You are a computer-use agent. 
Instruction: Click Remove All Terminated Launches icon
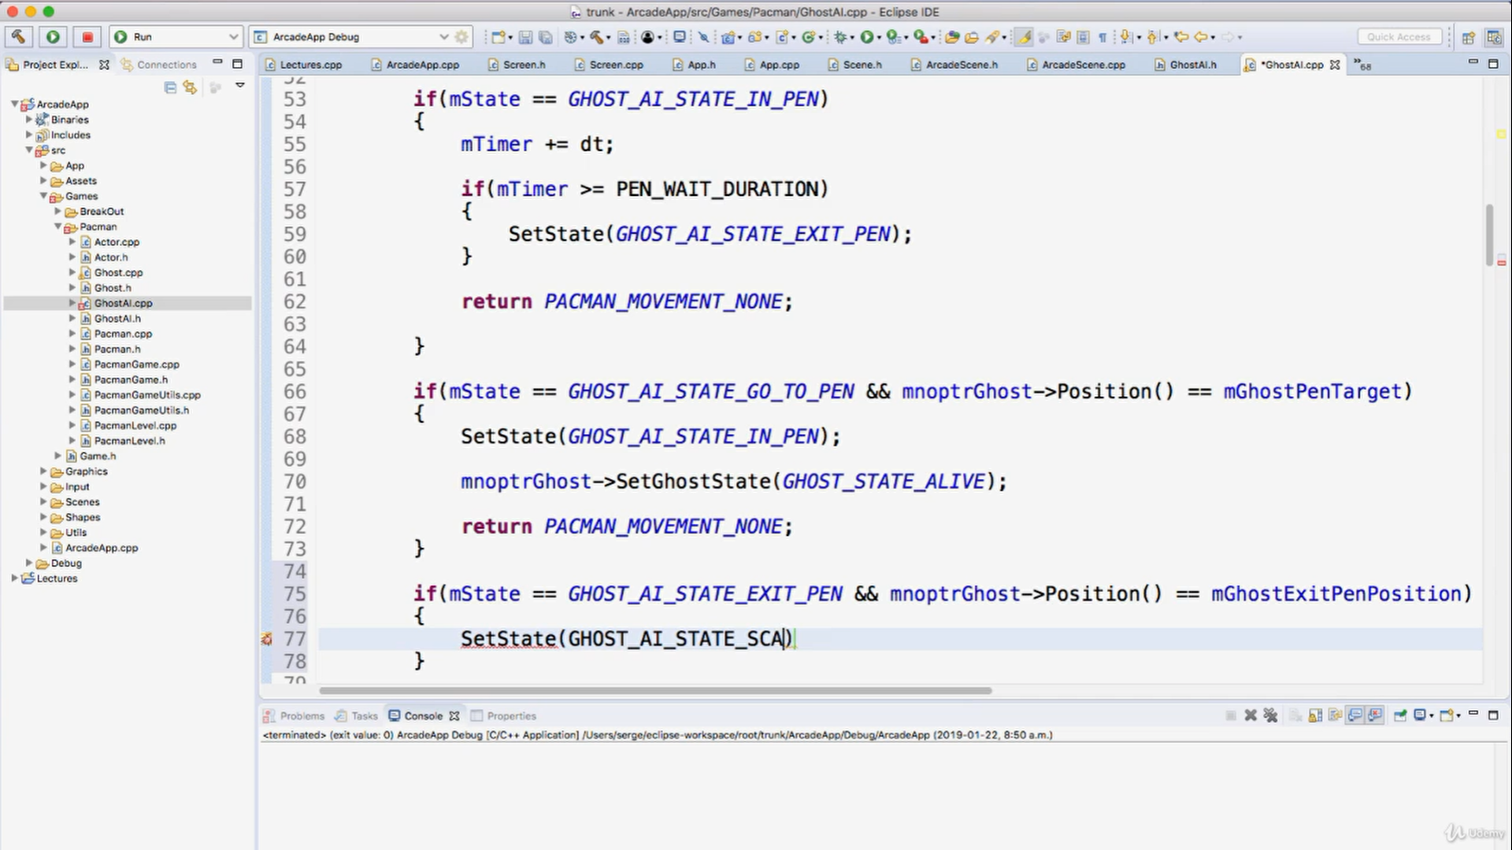(1270, 715)
